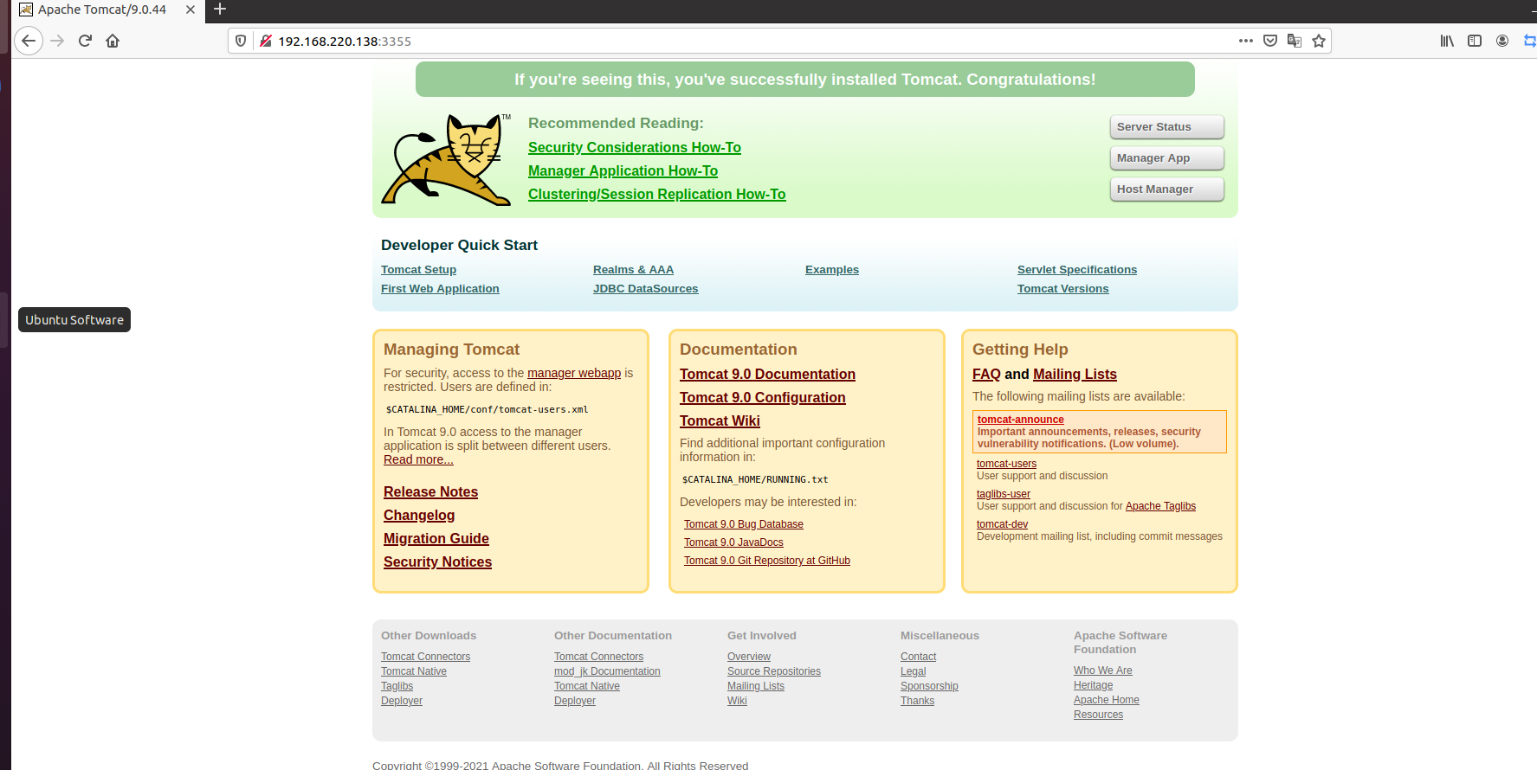Open the Release Notes link

coord(430,492)
